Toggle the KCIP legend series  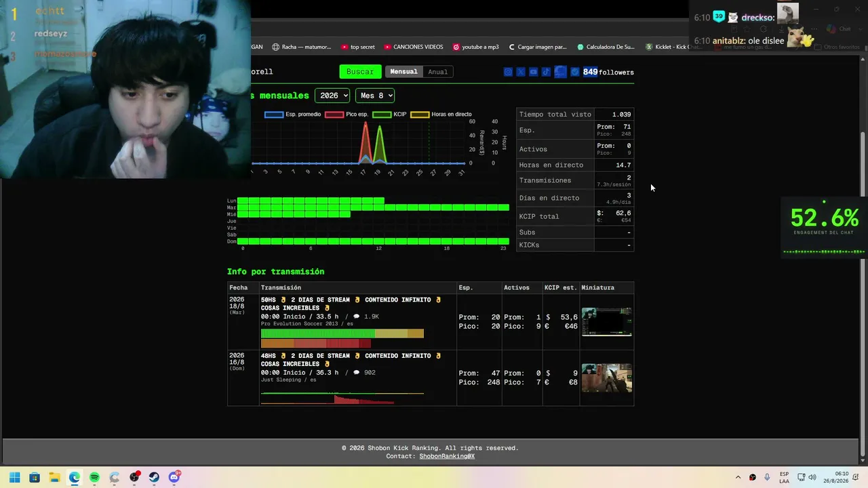tap(389, 115)
